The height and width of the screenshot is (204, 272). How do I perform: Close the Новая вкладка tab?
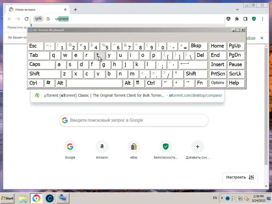[65, 10]
